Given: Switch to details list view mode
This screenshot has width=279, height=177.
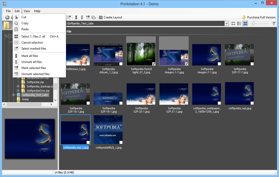Looking at the screenshot, I should [x=239, y=23].
